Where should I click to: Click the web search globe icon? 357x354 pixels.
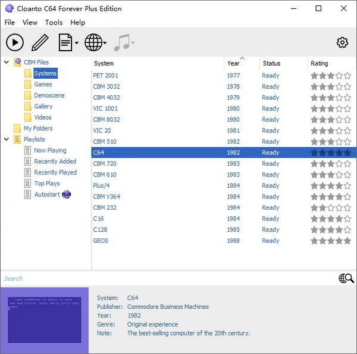click(346, 278)
